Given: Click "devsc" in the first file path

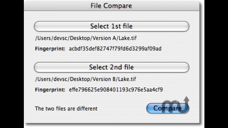Looking at the screenshot, I should pos(59,38).
